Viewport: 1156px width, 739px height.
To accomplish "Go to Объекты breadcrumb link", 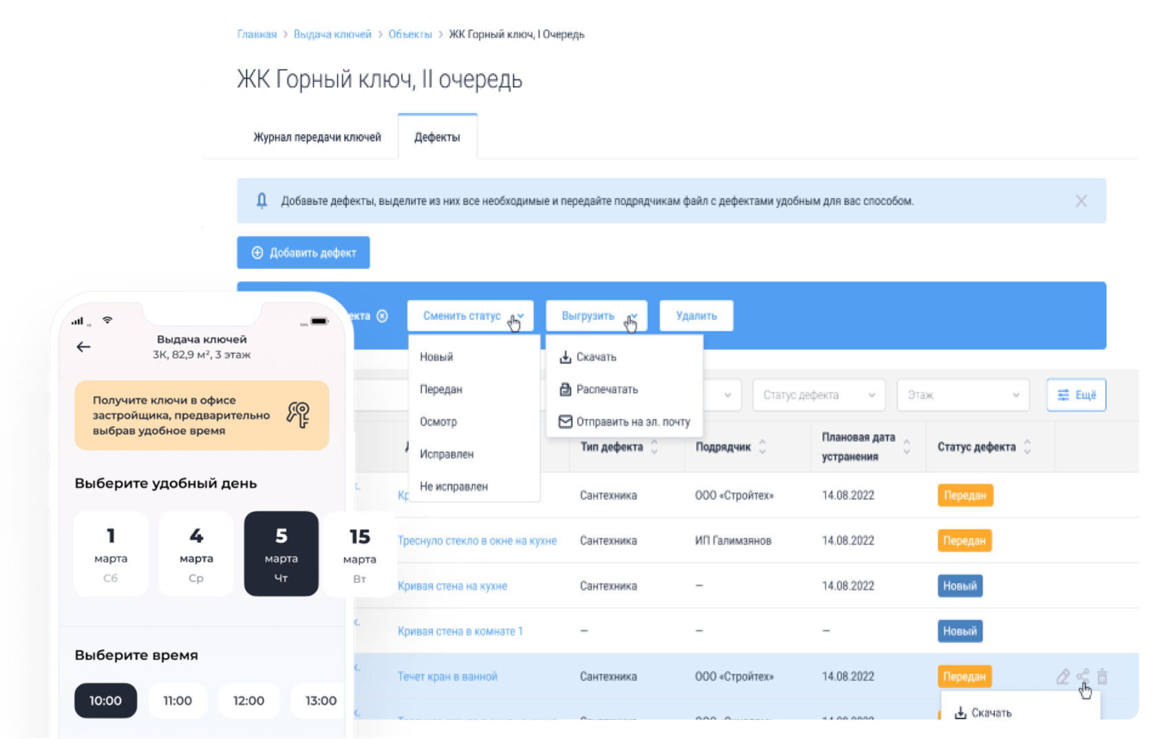I will tap(410, 34).
